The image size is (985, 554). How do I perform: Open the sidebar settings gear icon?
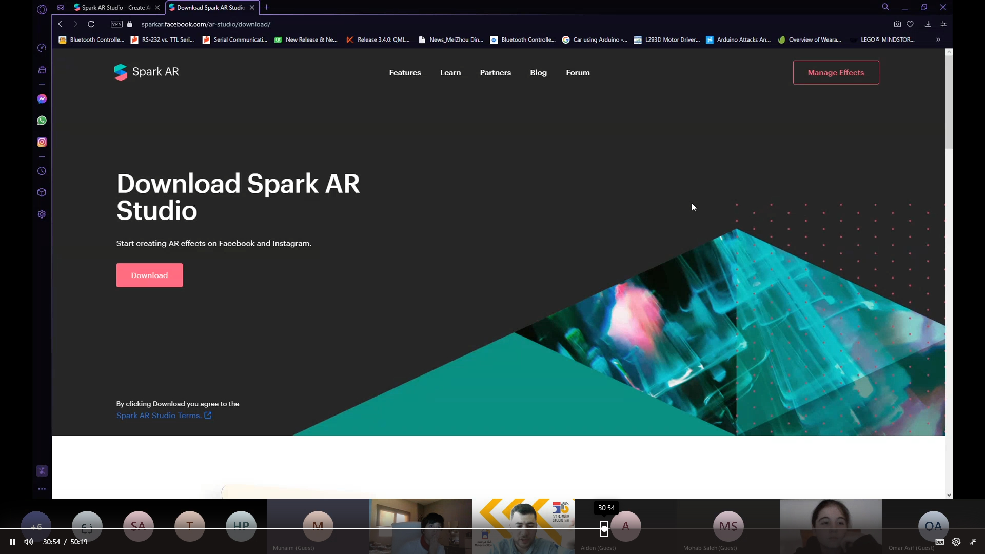[42, 214]
